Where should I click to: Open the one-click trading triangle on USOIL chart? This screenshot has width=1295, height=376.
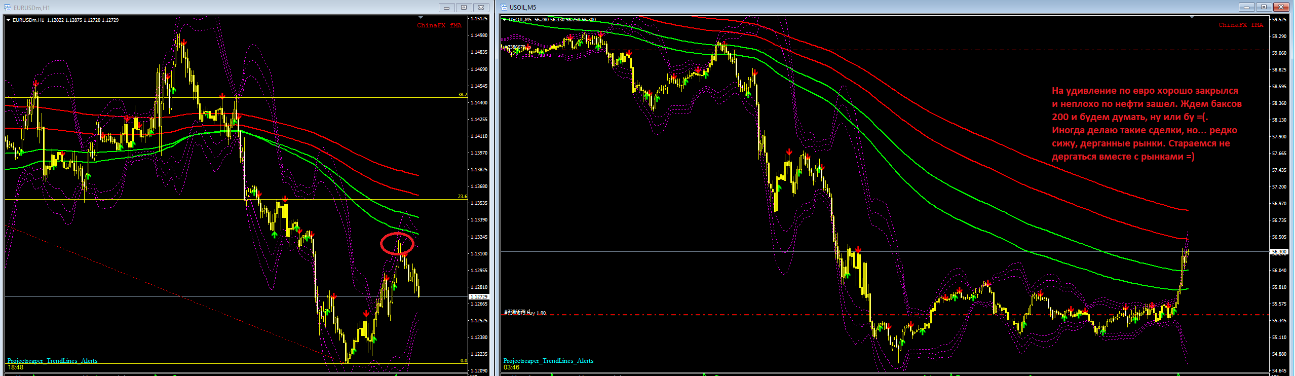tap(505, 20)
